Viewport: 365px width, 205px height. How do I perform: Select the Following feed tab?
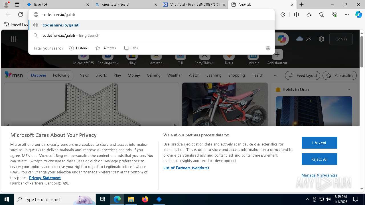coord(61,75)
